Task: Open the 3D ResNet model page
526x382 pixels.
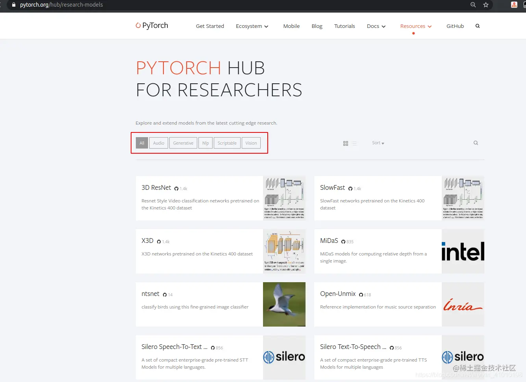Action: pos(156,188)
